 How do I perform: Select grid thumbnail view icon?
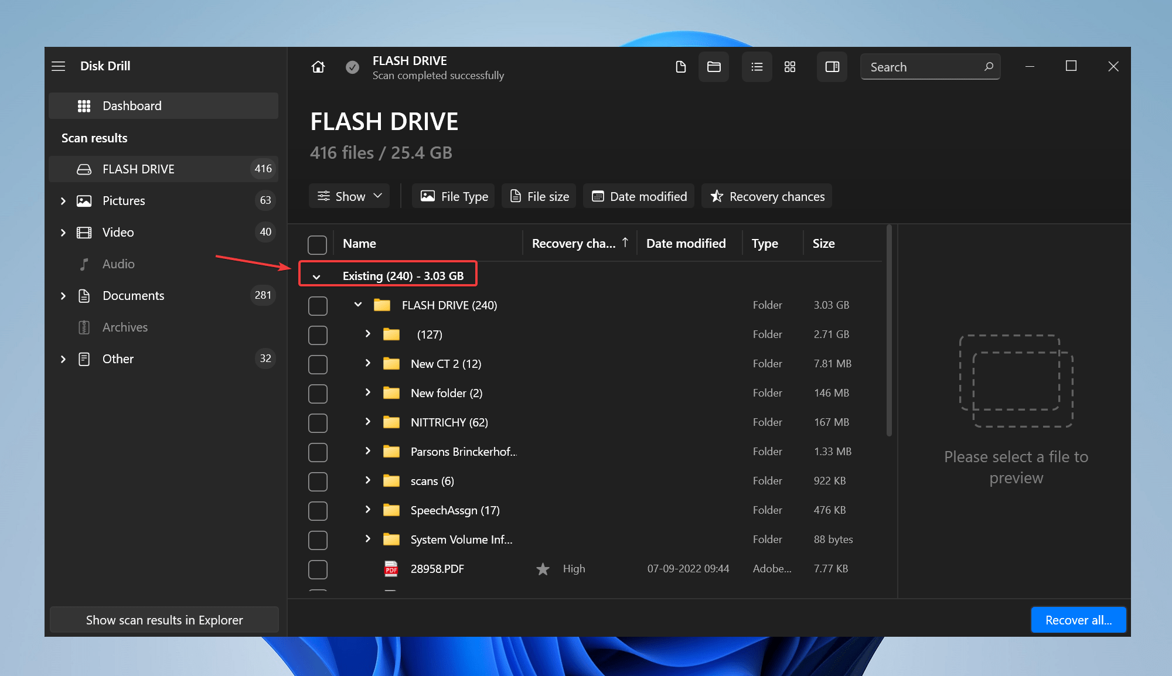click(x=790, y=67)
